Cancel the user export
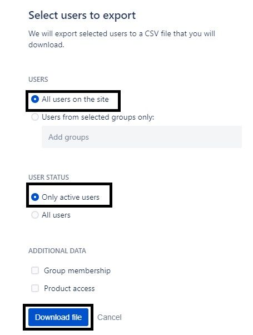 pos(110,317)
